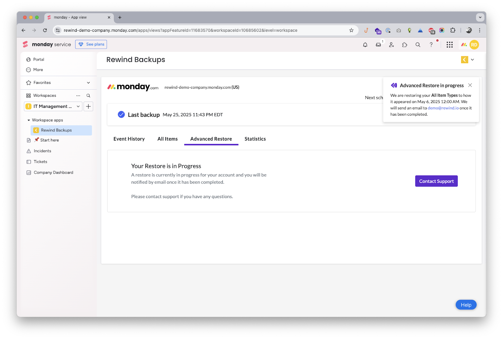Open the Statistics tab
The width and height of the screenshot is (503, 339).
pos(255,139)
